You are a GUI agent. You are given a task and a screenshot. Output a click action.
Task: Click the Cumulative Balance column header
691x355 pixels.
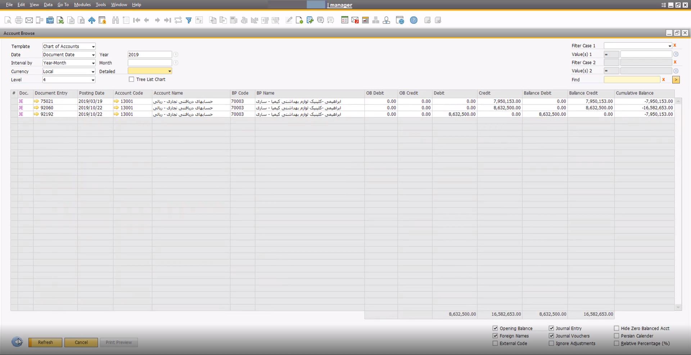(645, 93)
